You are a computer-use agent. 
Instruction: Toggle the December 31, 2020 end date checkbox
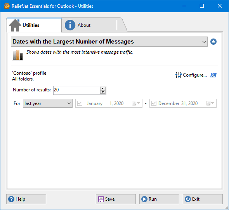pos(154,103)
